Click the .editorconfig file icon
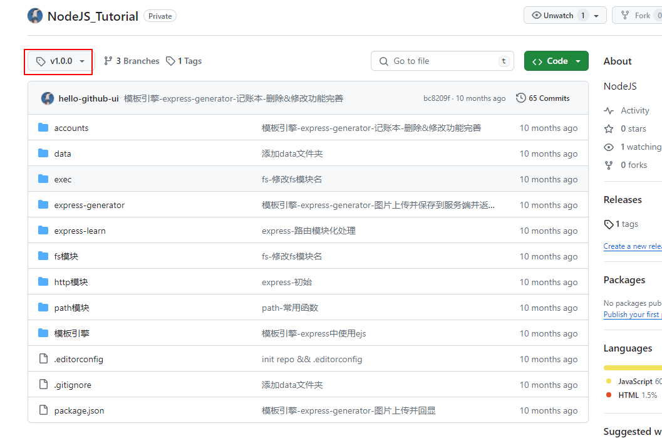 43,358
